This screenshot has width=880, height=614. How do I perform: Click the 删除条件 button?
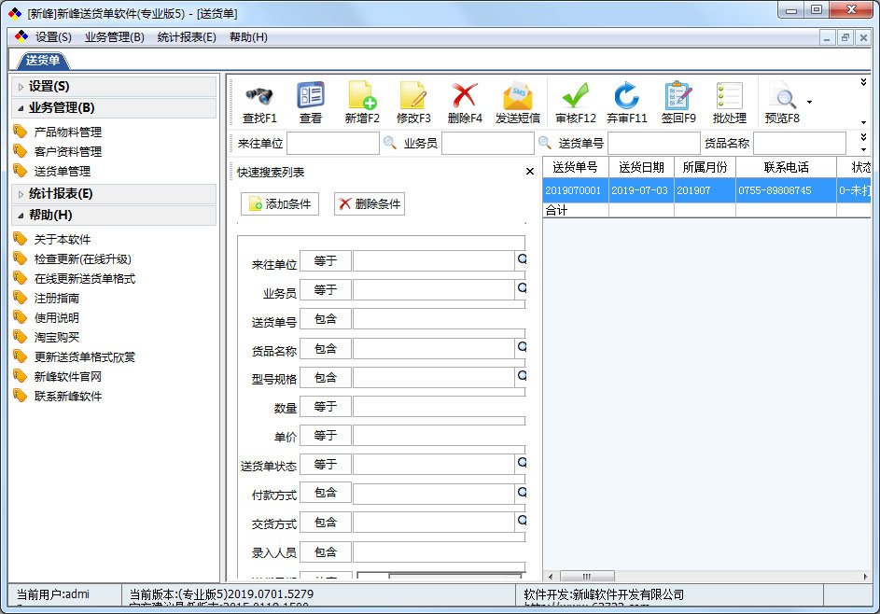click(370, 204)
